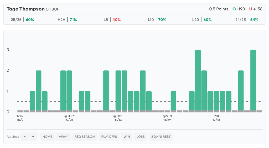Select the Under +158 odds
The height and width of the screenshot is (148, 269).
coord(256,9)
